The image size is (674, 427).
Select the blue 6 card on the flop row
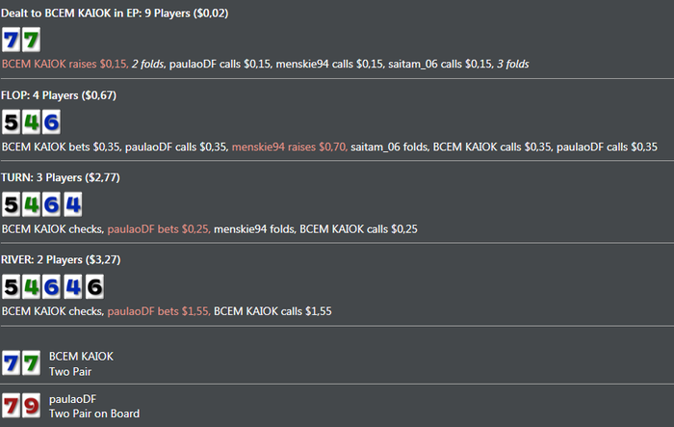(x=52, y=121)
